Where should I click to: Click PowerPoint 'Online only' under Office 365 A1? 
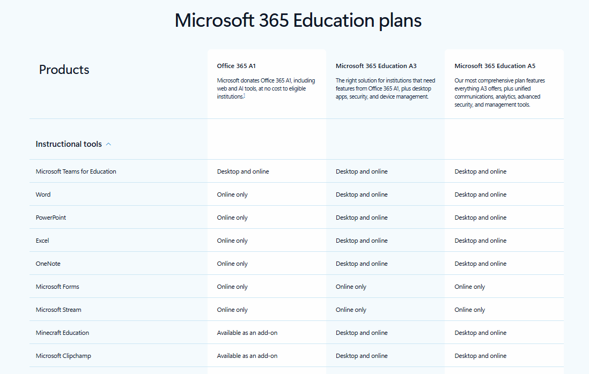(x=232, y=218)
